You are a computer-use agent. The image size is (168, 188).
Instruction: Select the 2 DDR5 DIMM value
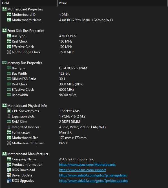70,122
